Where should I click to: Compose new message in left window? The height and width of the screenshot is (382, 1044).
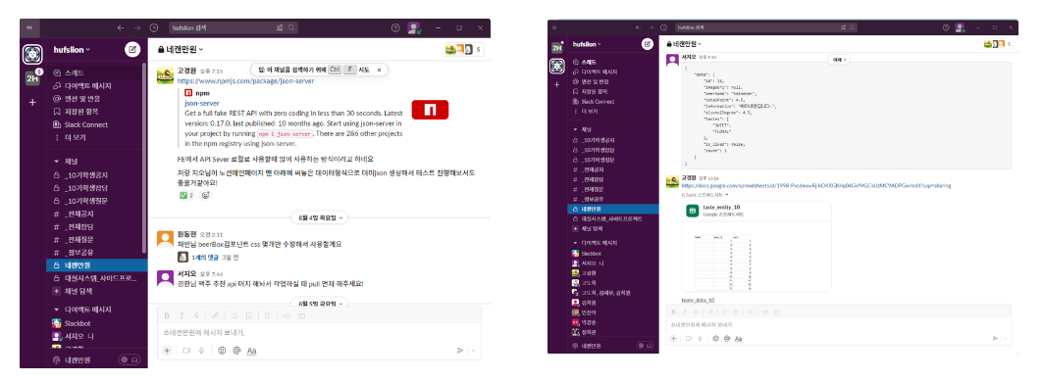coord(132,49)
